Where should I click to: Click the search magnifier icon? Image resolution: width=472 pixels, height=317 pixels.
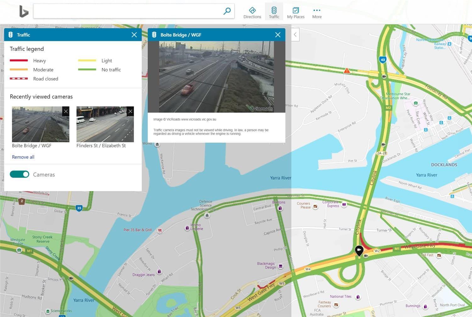[x=227, y=11]
